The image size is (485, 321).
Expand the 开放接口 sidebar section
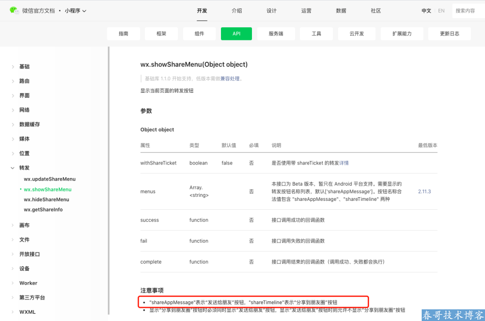point(29,254)
